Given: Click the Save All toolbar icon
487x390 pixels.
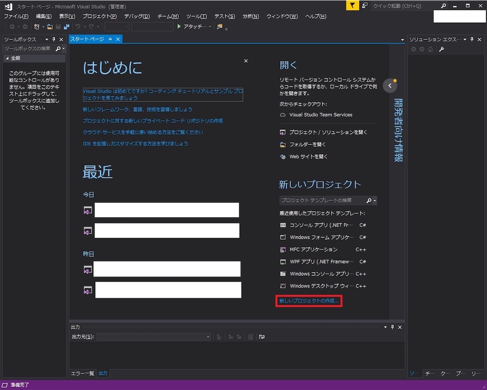Looking at the screenshot, I should tap(67, 27).
